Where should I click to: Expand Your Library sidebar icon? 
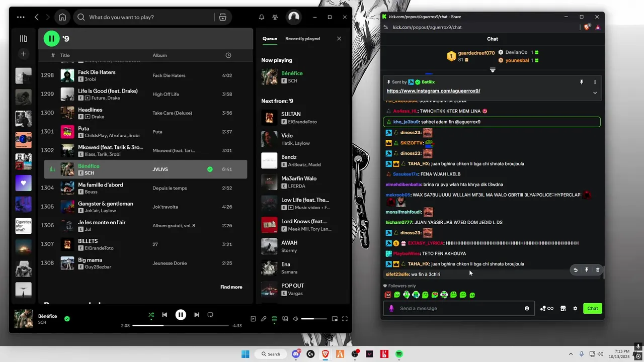click(x=23, y=38)
